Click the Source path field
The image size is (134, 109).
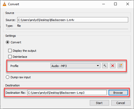coord(73,20)
